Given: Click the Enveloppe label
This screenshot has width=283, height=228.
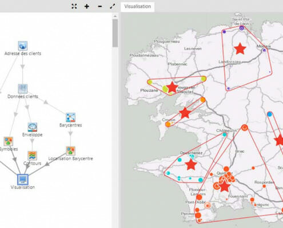Looking at the screenshot, I should [x=32, y=135].
